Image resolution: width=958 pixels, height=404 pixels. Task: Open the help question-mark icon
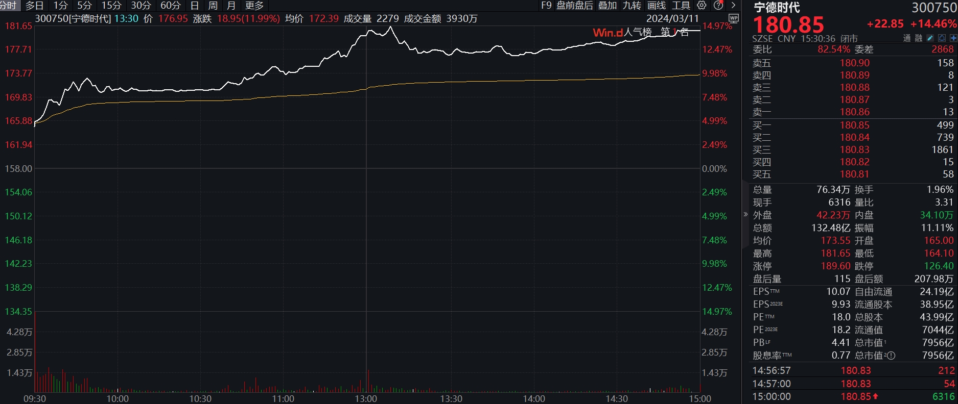tap(718, 5)
